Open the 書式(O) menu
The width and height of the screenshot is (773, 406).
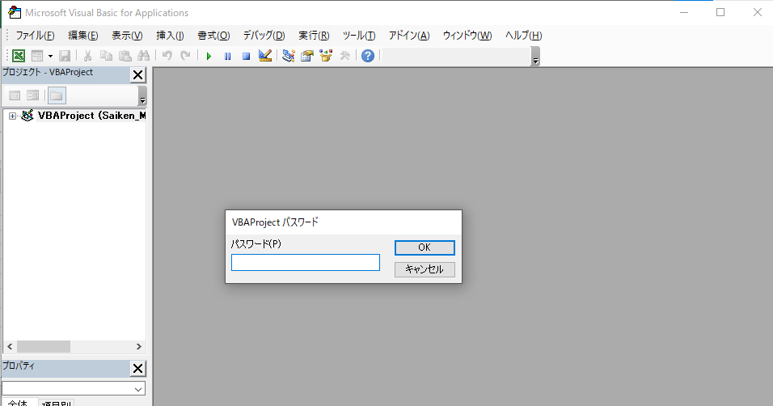(213, 36)
